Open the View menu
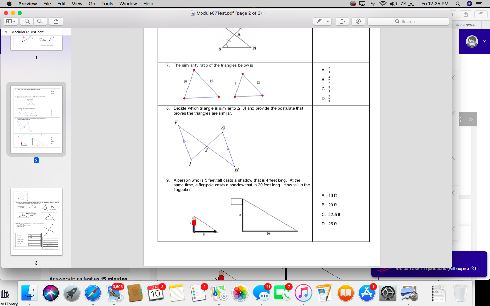This screenshot has height=306, width=490. [77, 4]
